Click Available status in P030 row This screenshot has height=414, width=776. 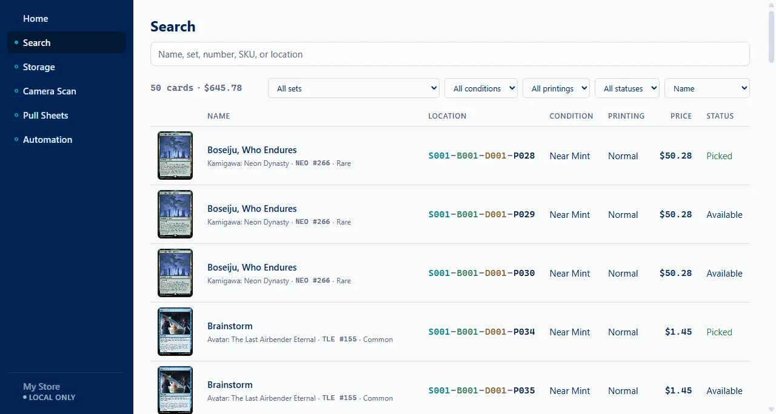click(x=724, y=274)
